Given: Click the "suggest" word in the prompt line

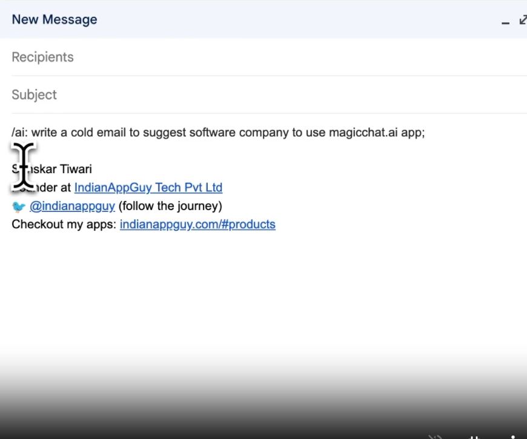Looking at the screenshot, I should tap(164, 133).
